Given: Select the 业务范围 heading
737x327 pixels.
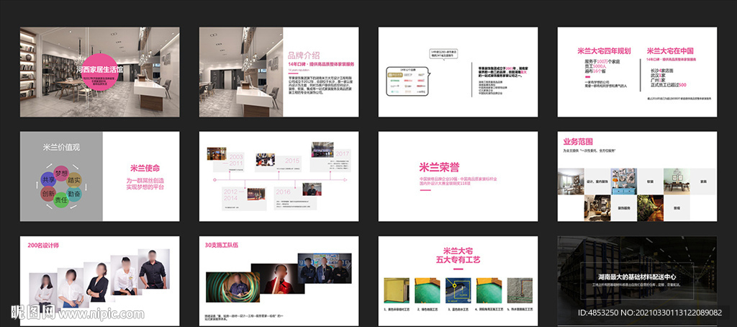Looking at the screenshot, I should [578, 141].
